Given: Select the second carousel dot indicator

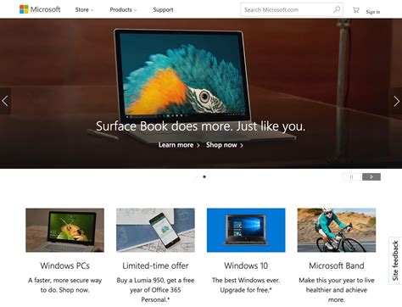Looking at the screenshot, I should click(x=204, y=176).
